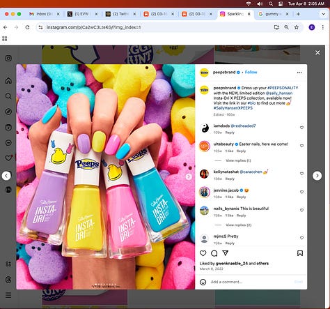Open #PEEPSONALITY hashtag link
Image resolution: width=330 pixels, height=309 pixels.
click(x=283, y=88)
